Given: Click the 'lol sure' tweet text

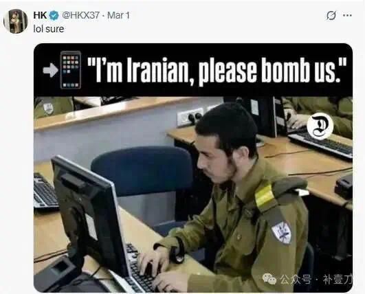Looking at the screenshot, I should coord(49,29).
